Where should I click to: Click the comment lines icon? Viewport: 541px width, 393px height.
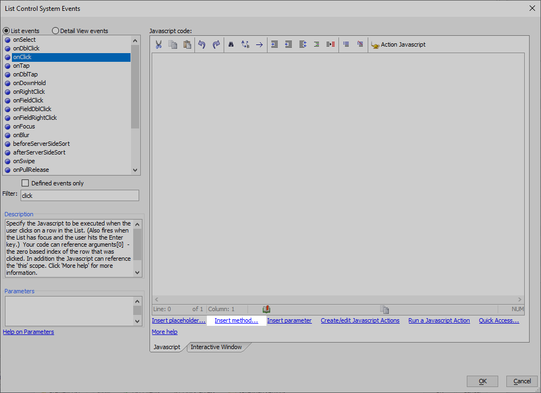coord(346,44)
